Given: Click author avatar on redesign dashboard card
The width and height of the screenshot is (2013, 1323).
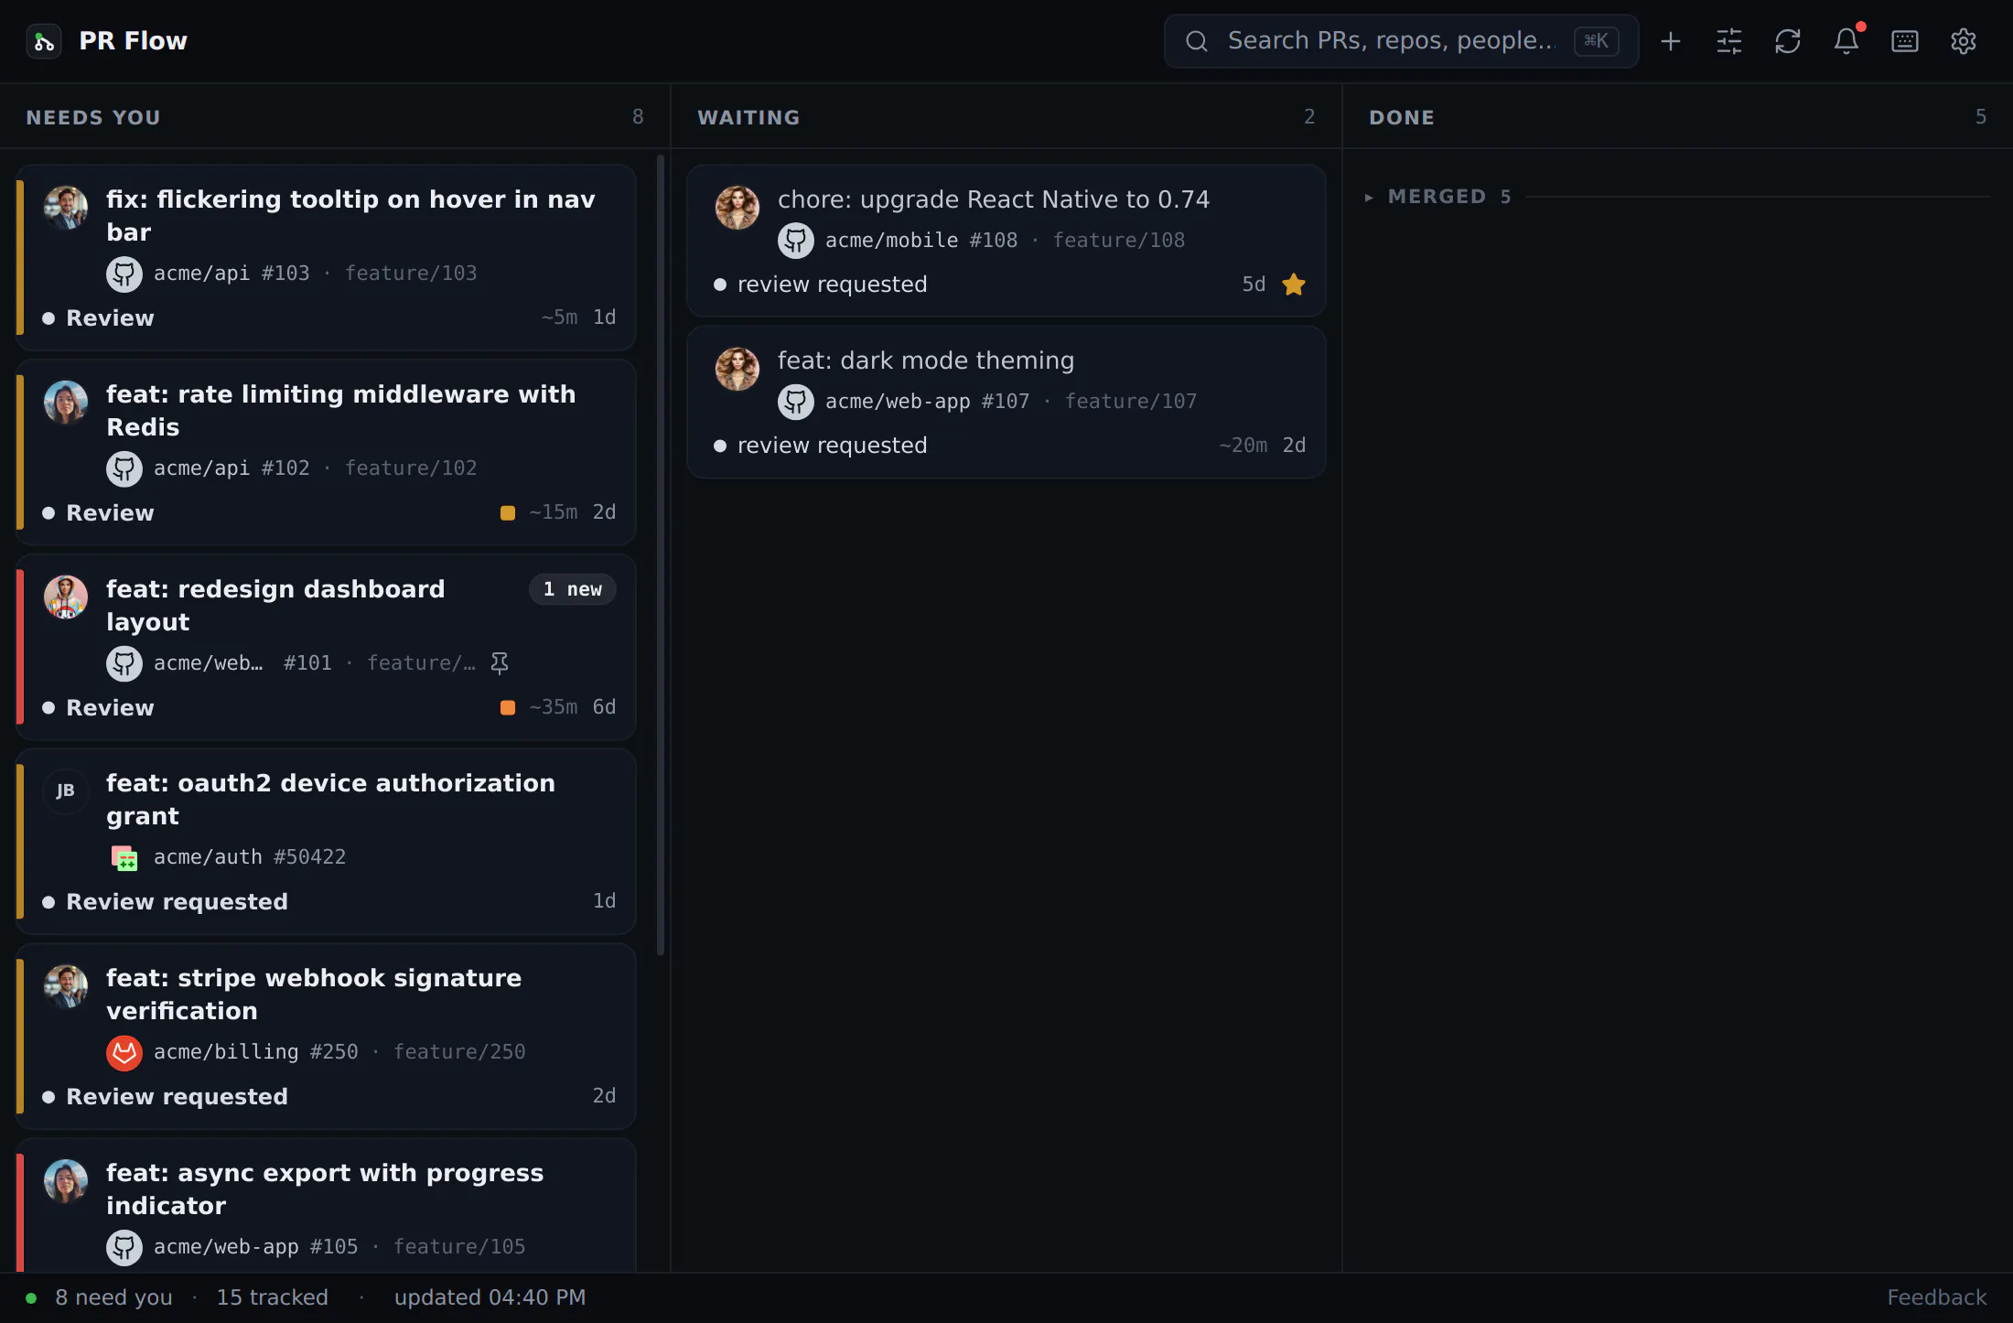Looking at the screenshot, I should 66,598.
